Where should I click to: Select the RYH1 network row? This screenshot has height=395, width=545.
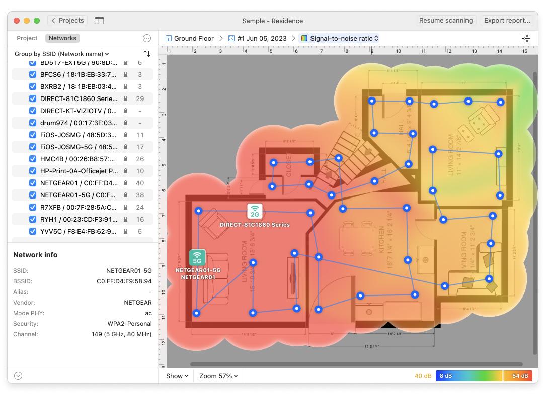coord(83,220)
